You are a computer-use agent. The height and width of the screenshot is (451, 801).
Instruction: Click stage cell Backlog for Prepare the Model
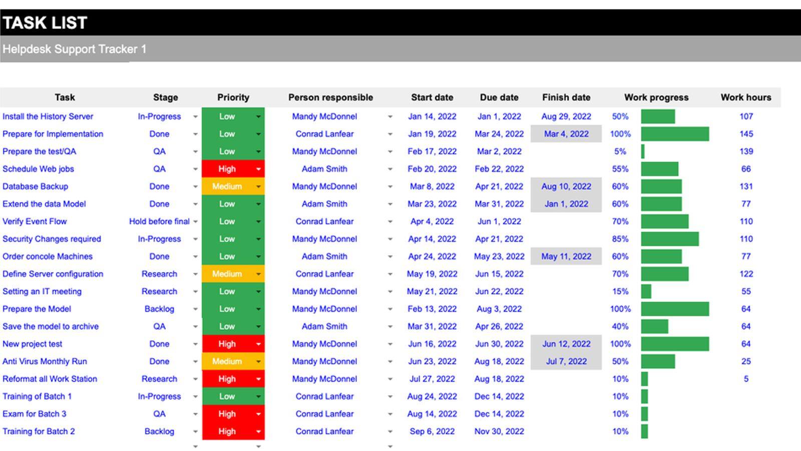click(159, 309)
